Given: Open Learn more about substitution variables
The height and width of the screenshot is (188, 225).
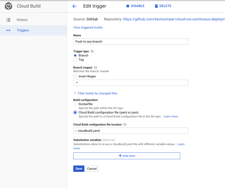Looking at the screenshot, I should (181, 144).
